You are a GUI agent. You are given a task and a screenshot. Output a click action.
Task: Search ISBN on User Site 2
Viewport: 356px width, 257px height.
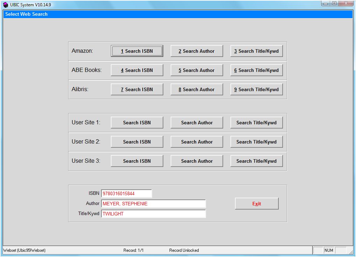[x=137, y=142]
